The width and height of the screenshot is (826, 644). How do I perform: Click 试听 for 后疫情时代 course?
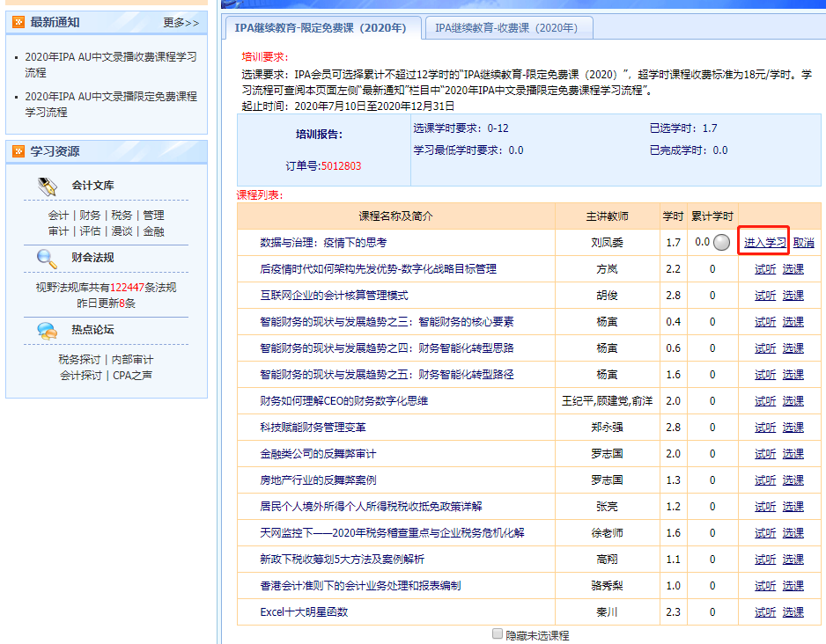[765, 269]
